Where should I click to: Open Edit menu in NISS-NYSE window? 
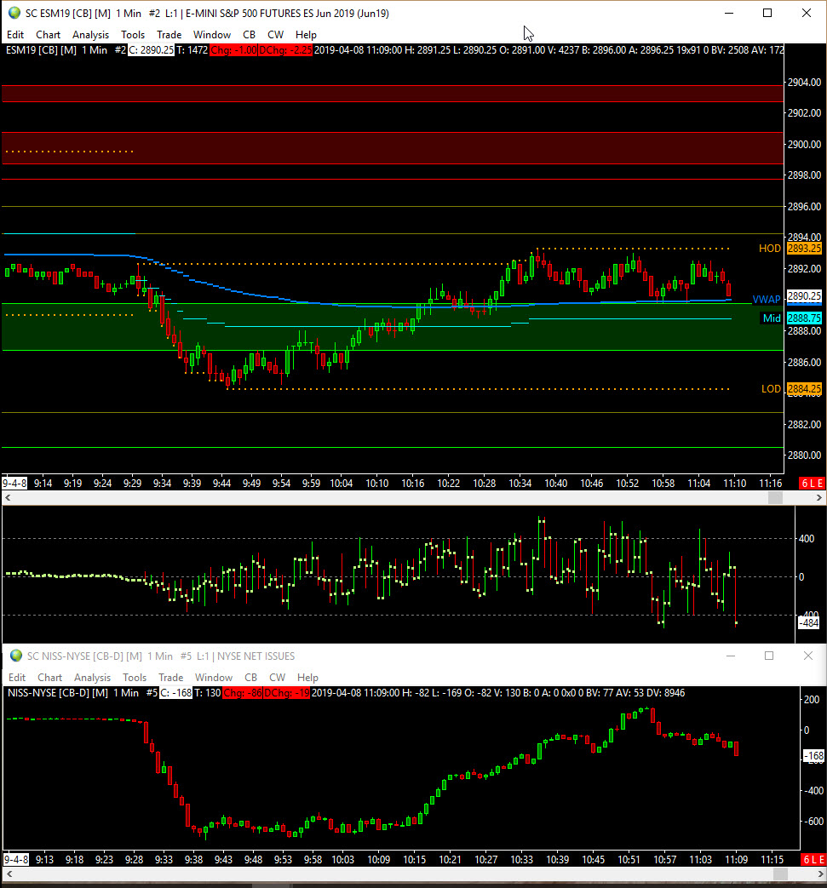17,678
